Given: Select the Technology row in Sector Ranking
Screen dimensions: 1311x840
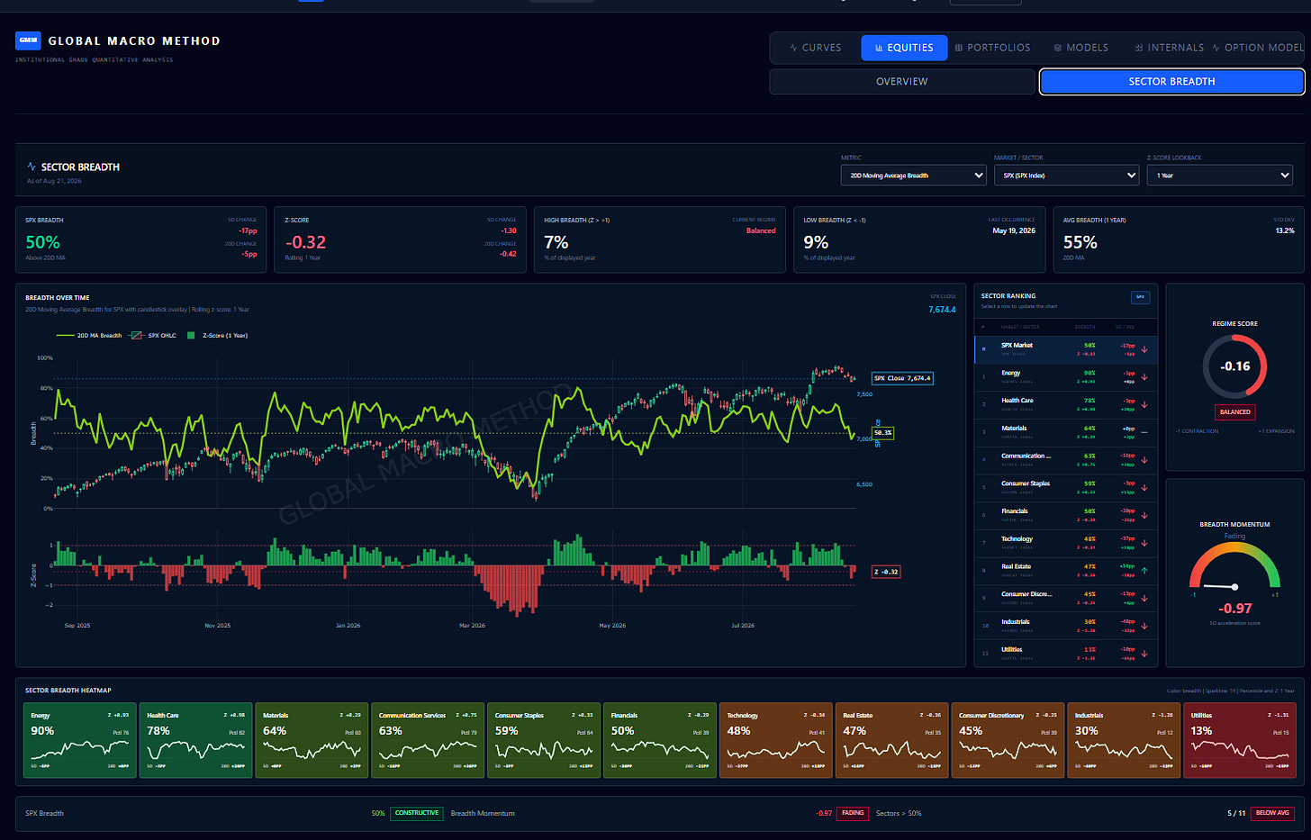Looking at the screenshot, I should coord(1065,543).
